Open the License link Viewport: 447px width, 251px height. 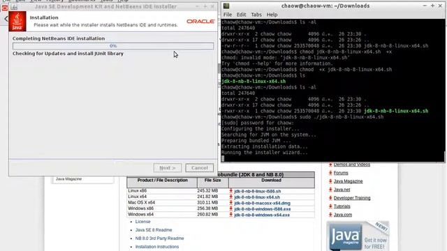point(142,222)
